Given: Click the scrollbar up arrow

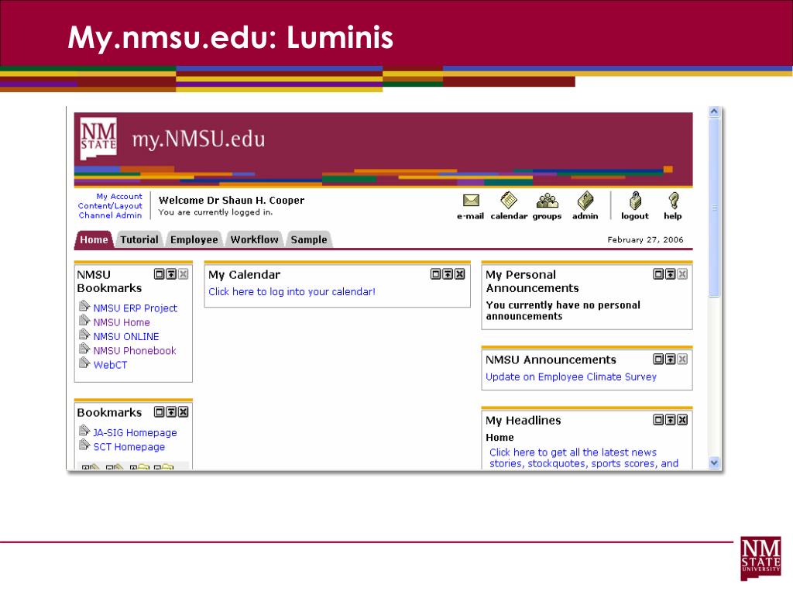Looking at the screenshot, I should [714, 112].
